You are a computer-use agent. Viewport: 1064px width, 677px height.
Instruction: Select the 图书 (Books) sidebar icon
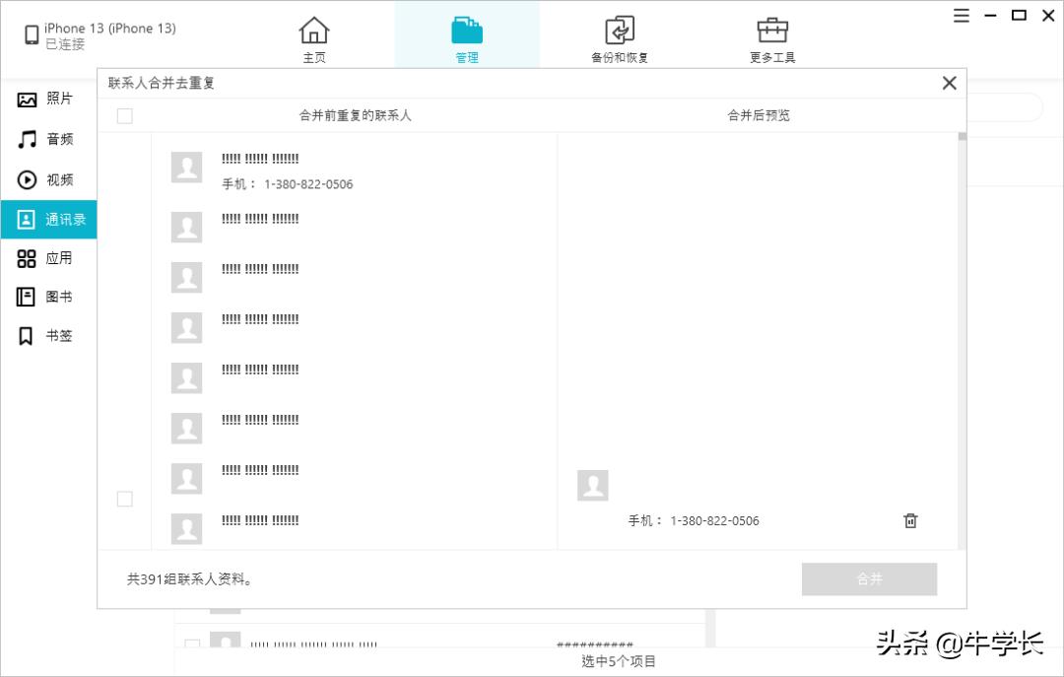click(47, 297)
